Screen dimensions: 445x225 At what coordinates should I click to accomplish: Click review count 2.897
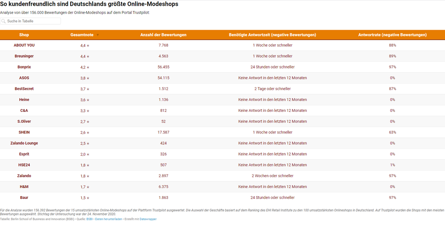(x=163, y=176)
